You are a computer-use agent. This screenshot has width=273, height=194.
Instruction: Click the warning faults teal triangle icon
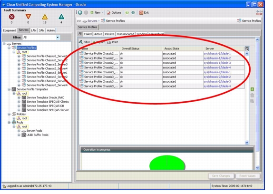pos(61,17)
